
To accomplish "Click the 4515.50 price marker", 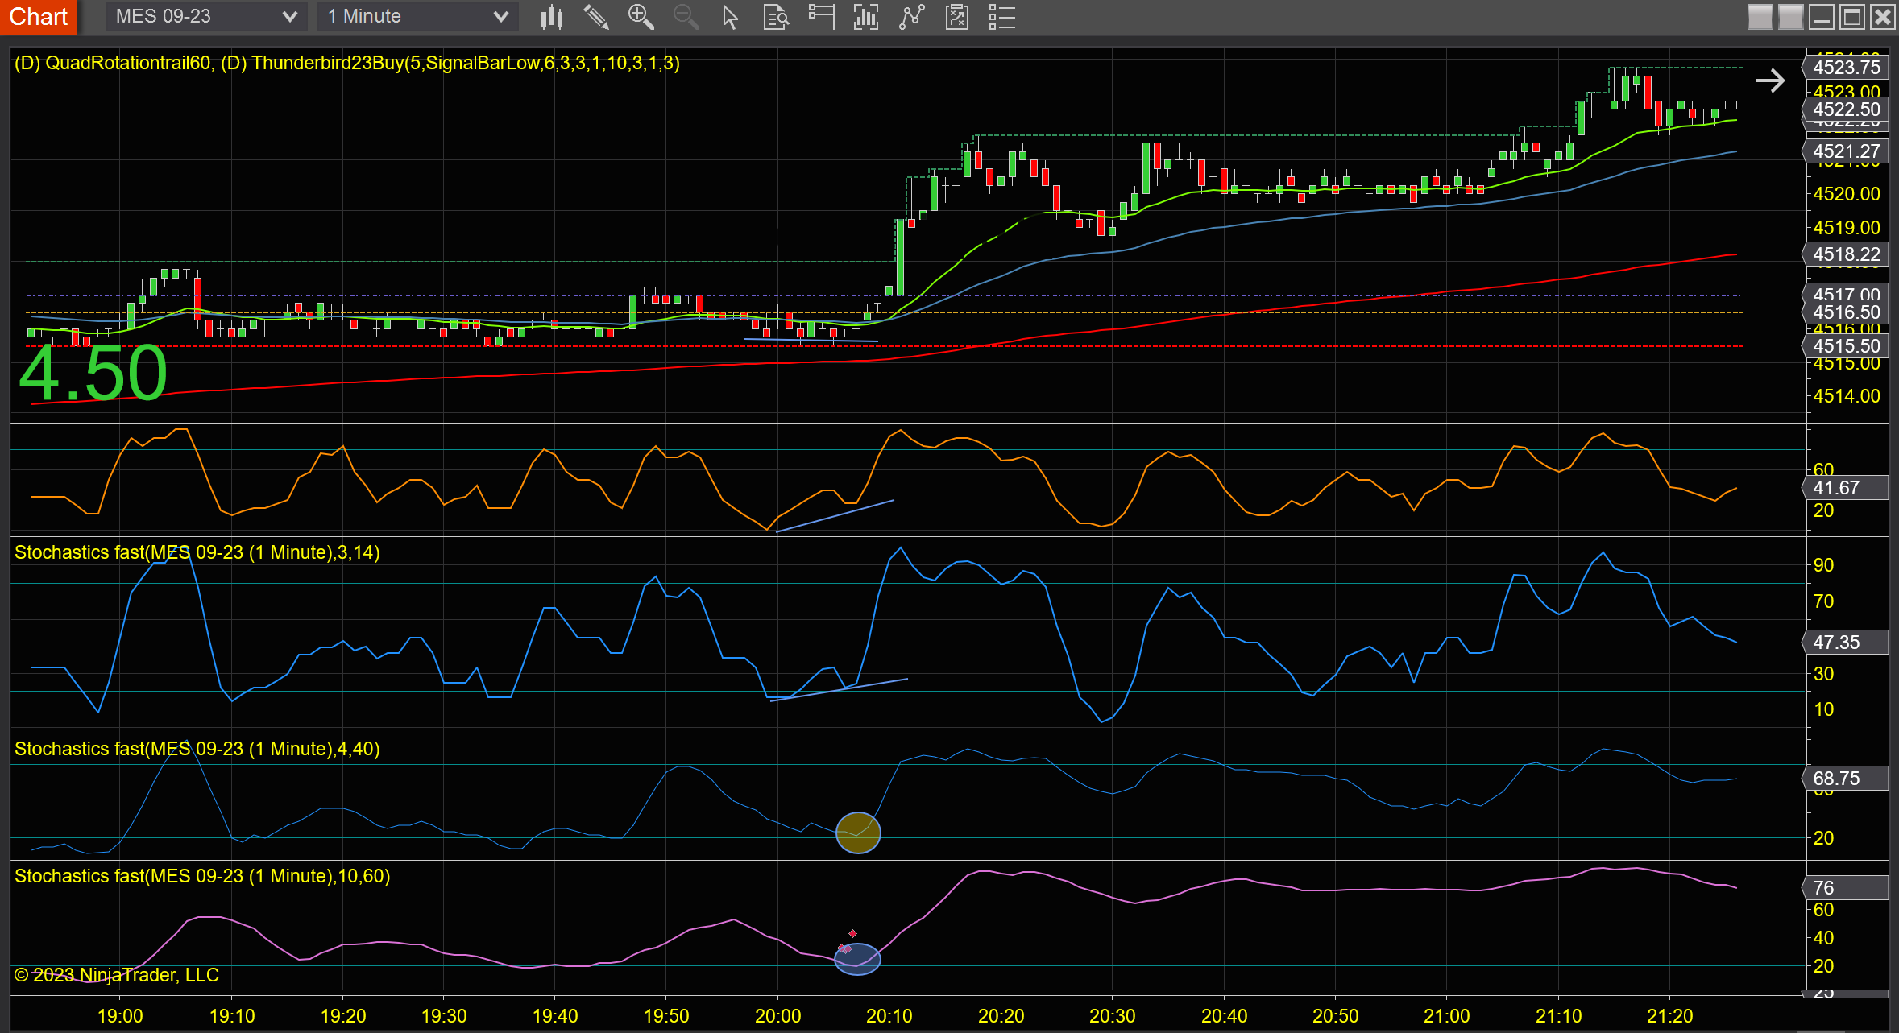I will pos(1846,346).
